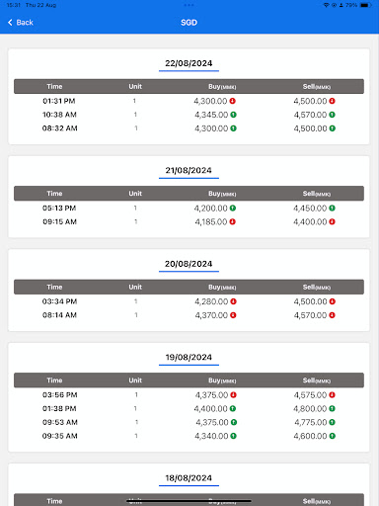Tap the 4,400.00 sell value at 09:15 AM
This screenshot has height=506, width=379.
click(310, 221)
